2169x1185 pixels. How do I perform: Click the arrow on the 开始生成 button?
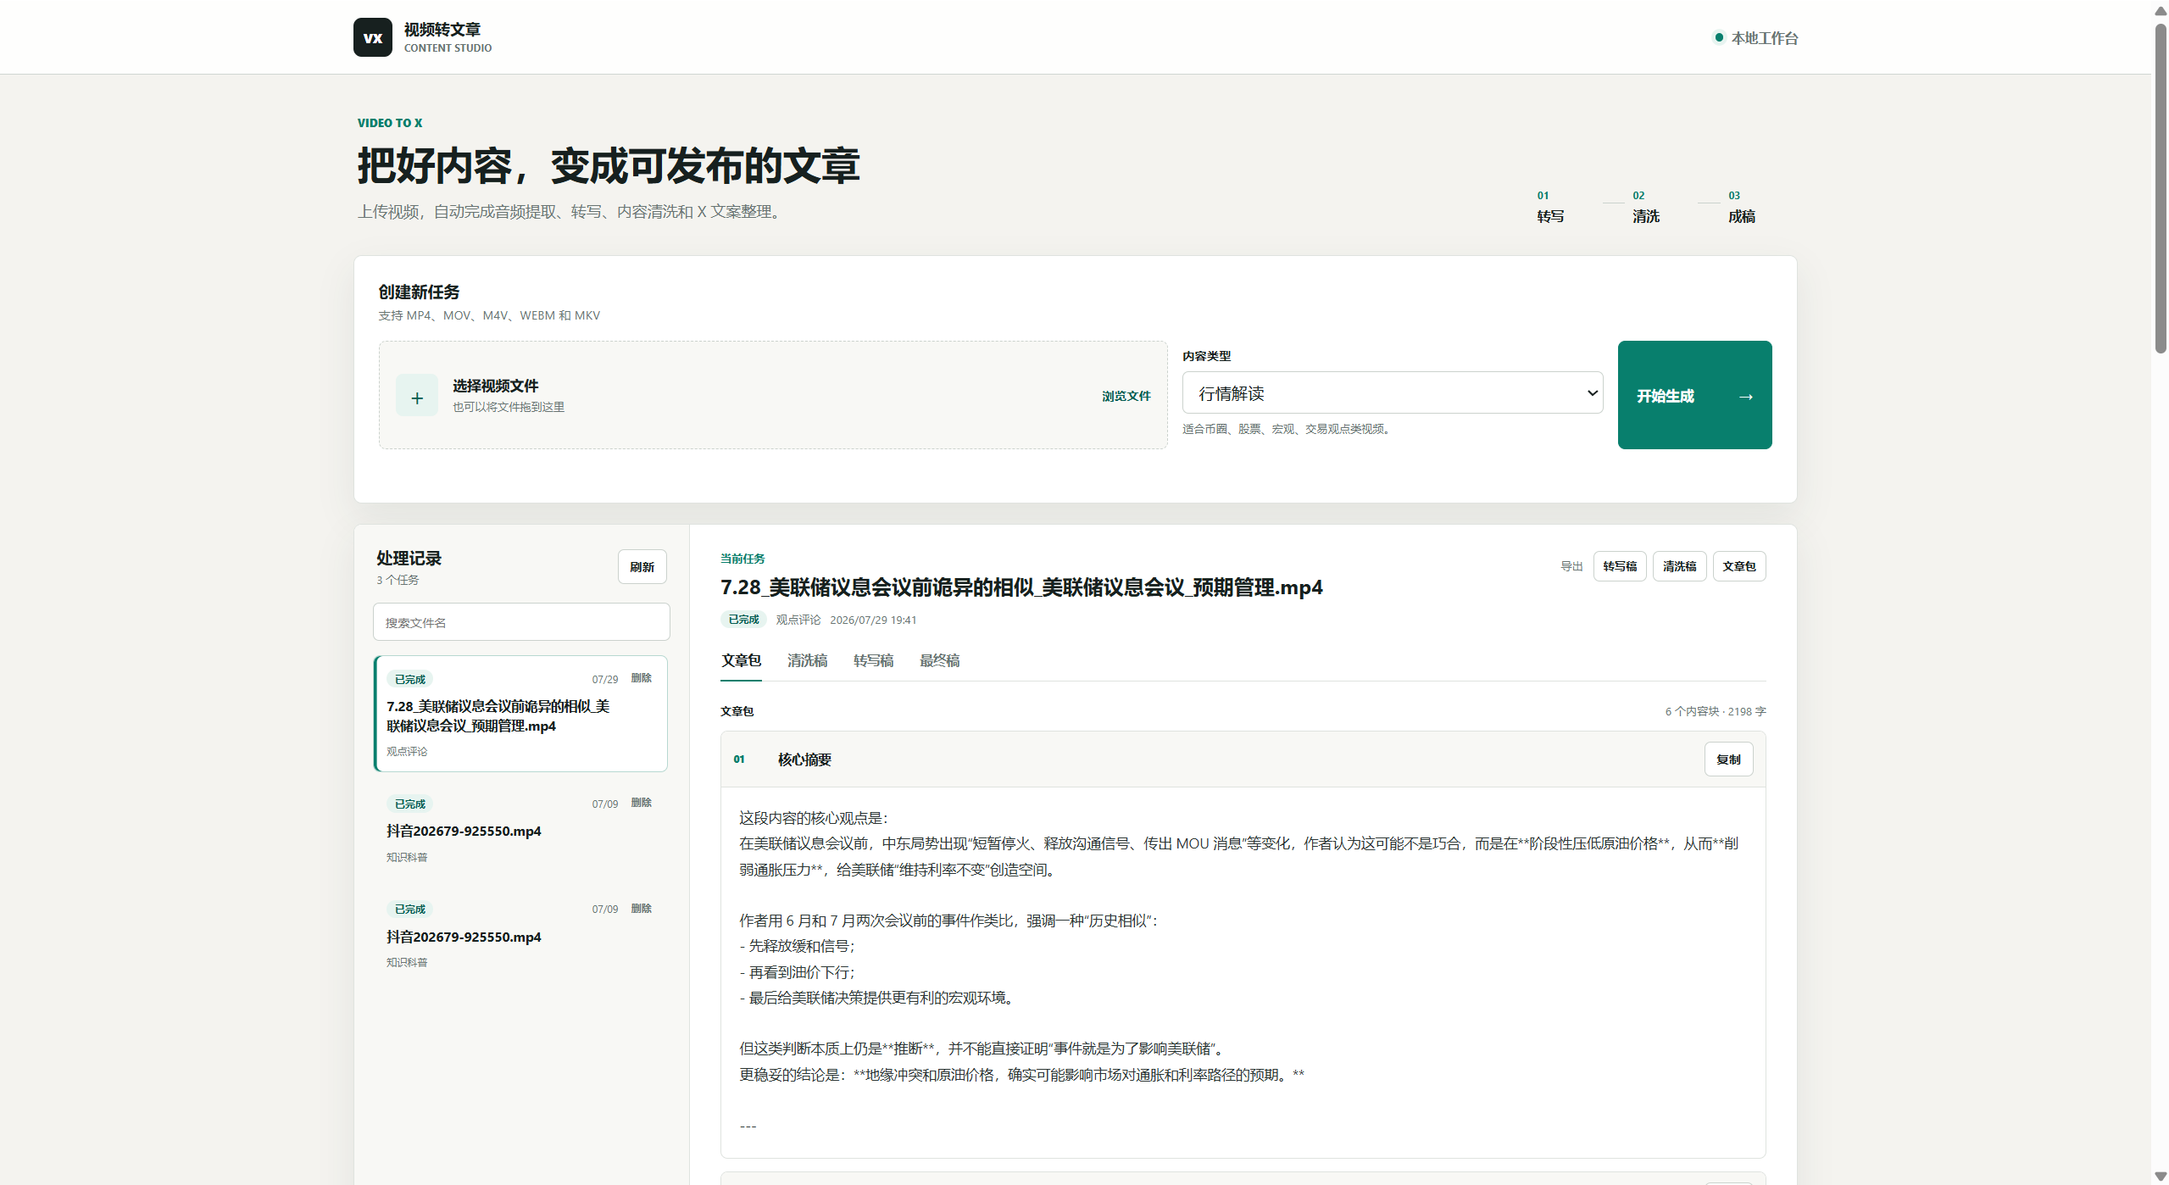click(x=1745, y=397)
